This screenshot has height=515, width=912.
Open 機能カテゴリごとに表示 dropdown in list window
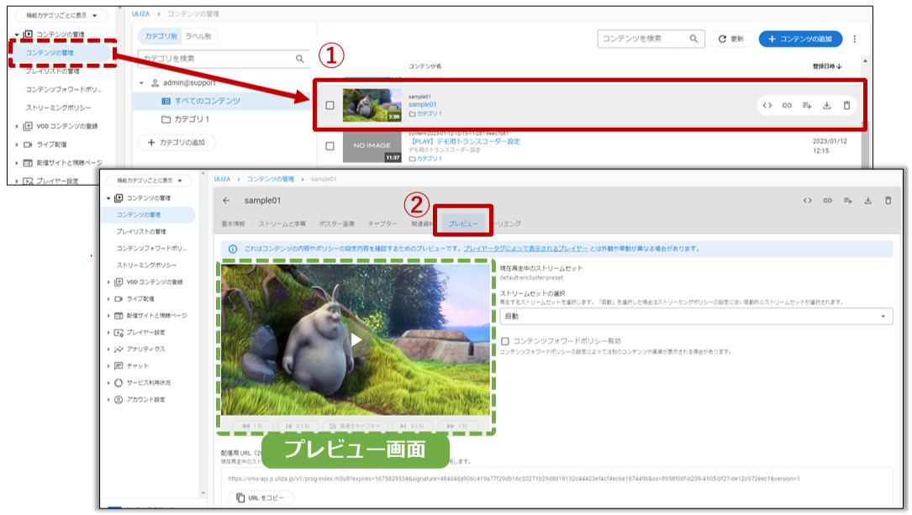(61, 16)
